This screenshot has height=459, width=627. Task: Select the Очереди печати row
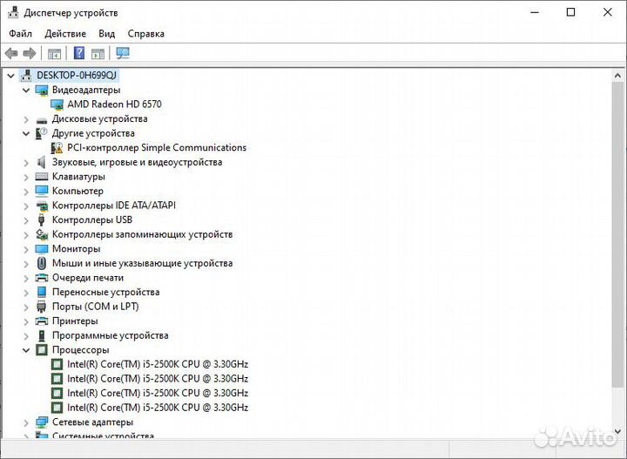coord(88,278)
